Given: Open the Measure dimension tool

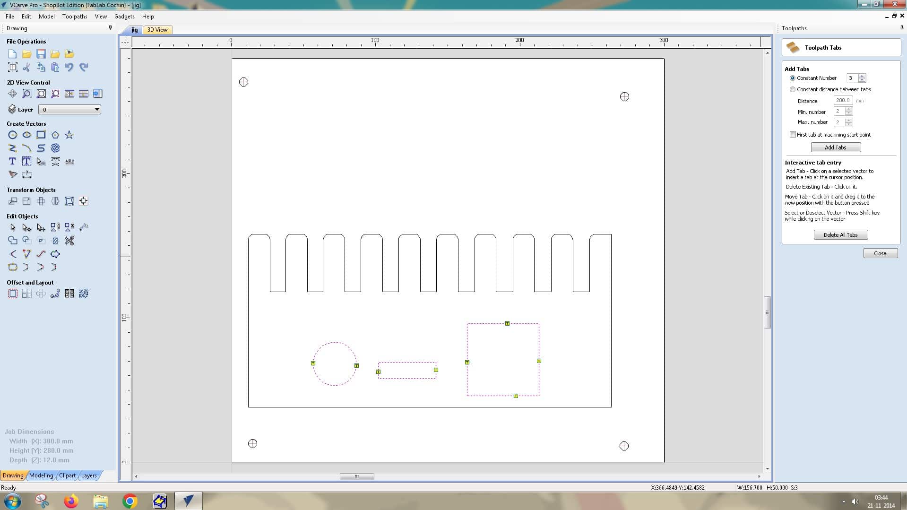Looking at the screenshot, I should (27, 174).
